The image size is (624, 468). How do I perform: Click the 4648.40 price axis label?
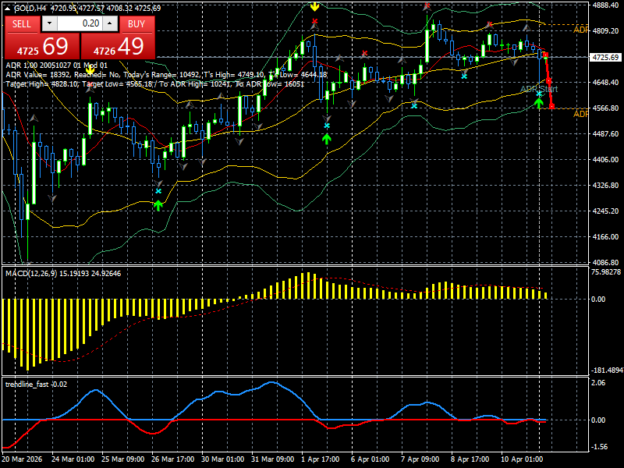click(x=605, y=83)
